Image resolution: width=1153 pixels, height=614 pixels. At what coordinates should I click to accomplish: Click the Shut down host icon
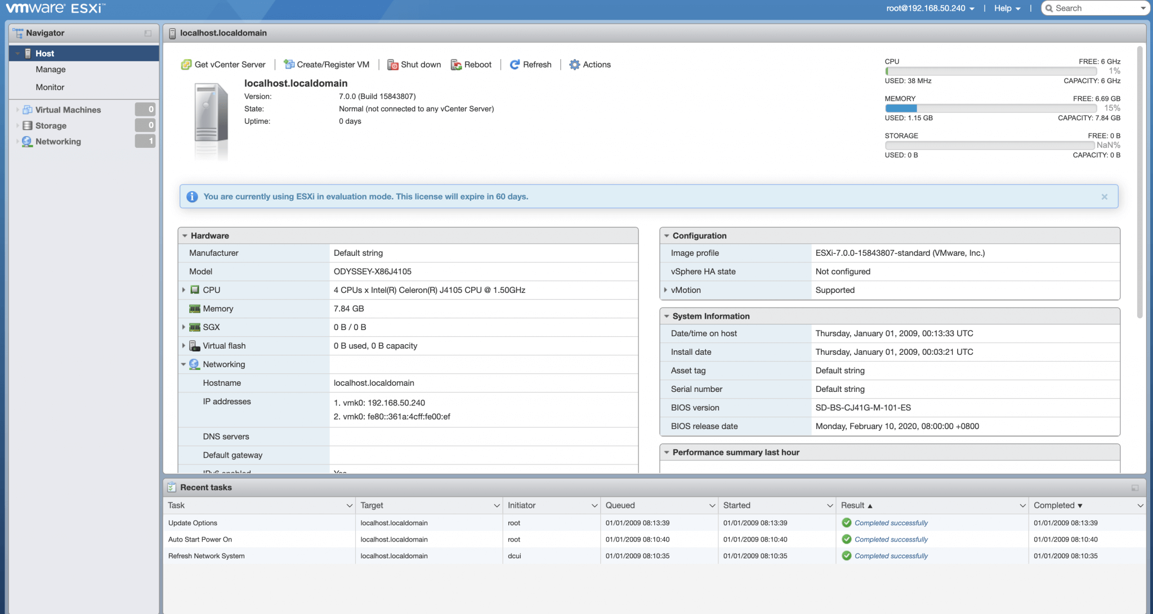click(392, 65)
